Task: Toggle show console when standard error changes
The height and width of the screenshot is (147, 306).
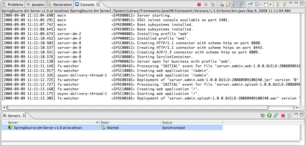Action: [x=242, y=4]
